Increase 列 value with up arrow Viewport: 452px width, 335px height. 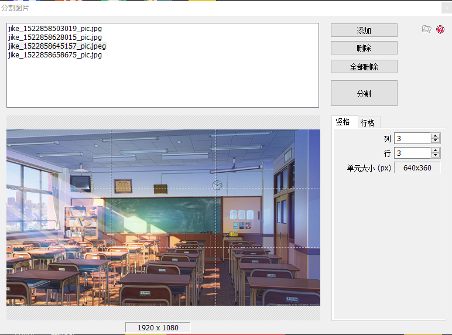click(435, 136)
